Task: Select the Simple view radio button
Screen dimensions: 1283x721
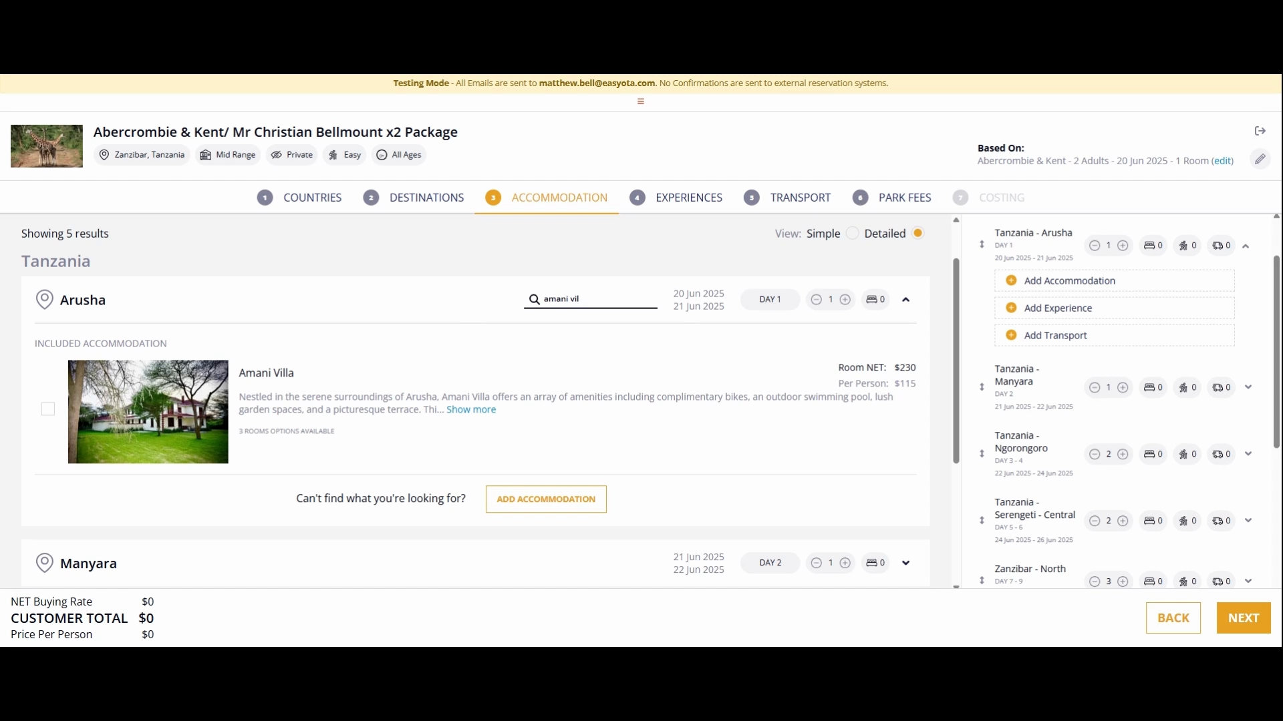Action: click(x=852, y=233)
